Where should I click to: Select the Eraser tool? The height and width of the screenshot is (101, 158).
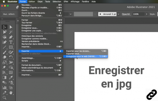[x=4, y=57]
